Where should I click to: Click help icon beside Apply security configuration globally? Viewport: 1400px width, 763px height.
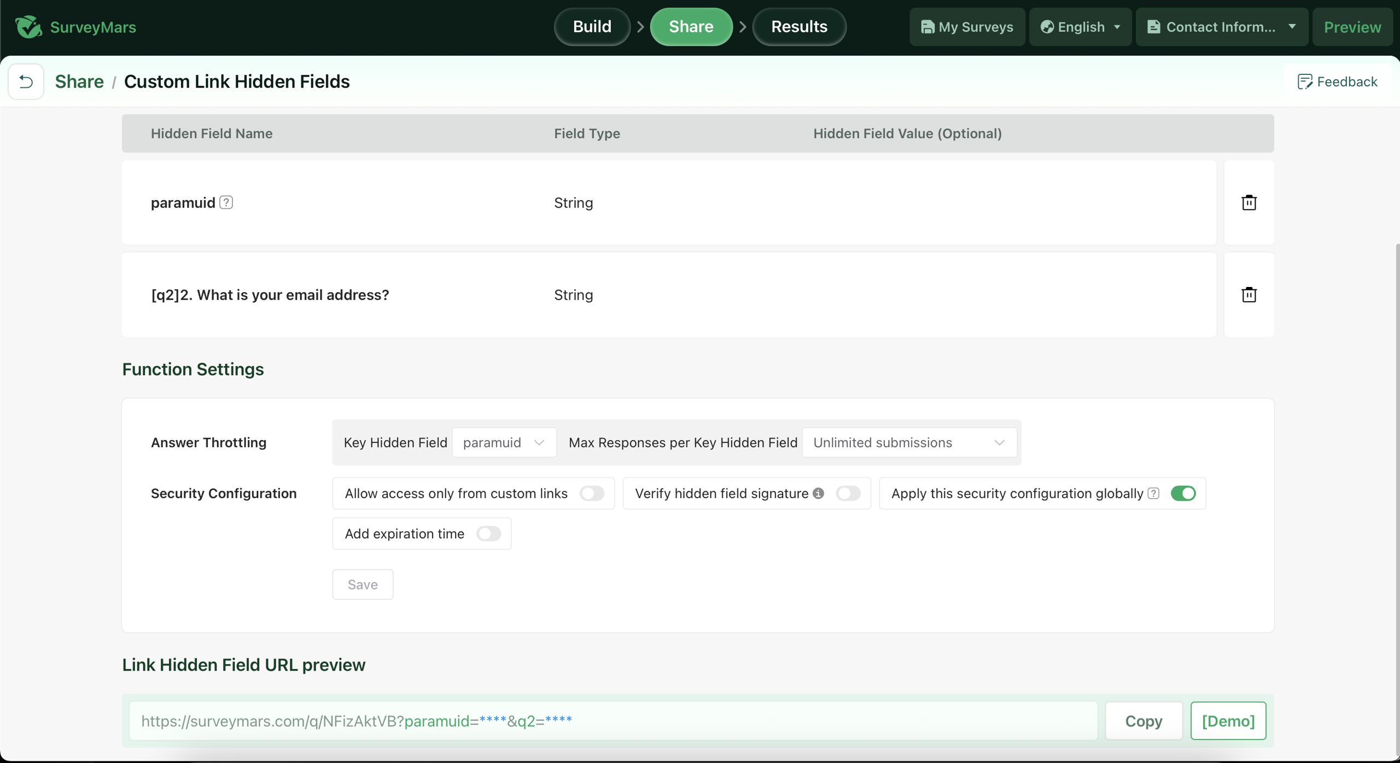pyautogui.click(x=1153, y=494)
